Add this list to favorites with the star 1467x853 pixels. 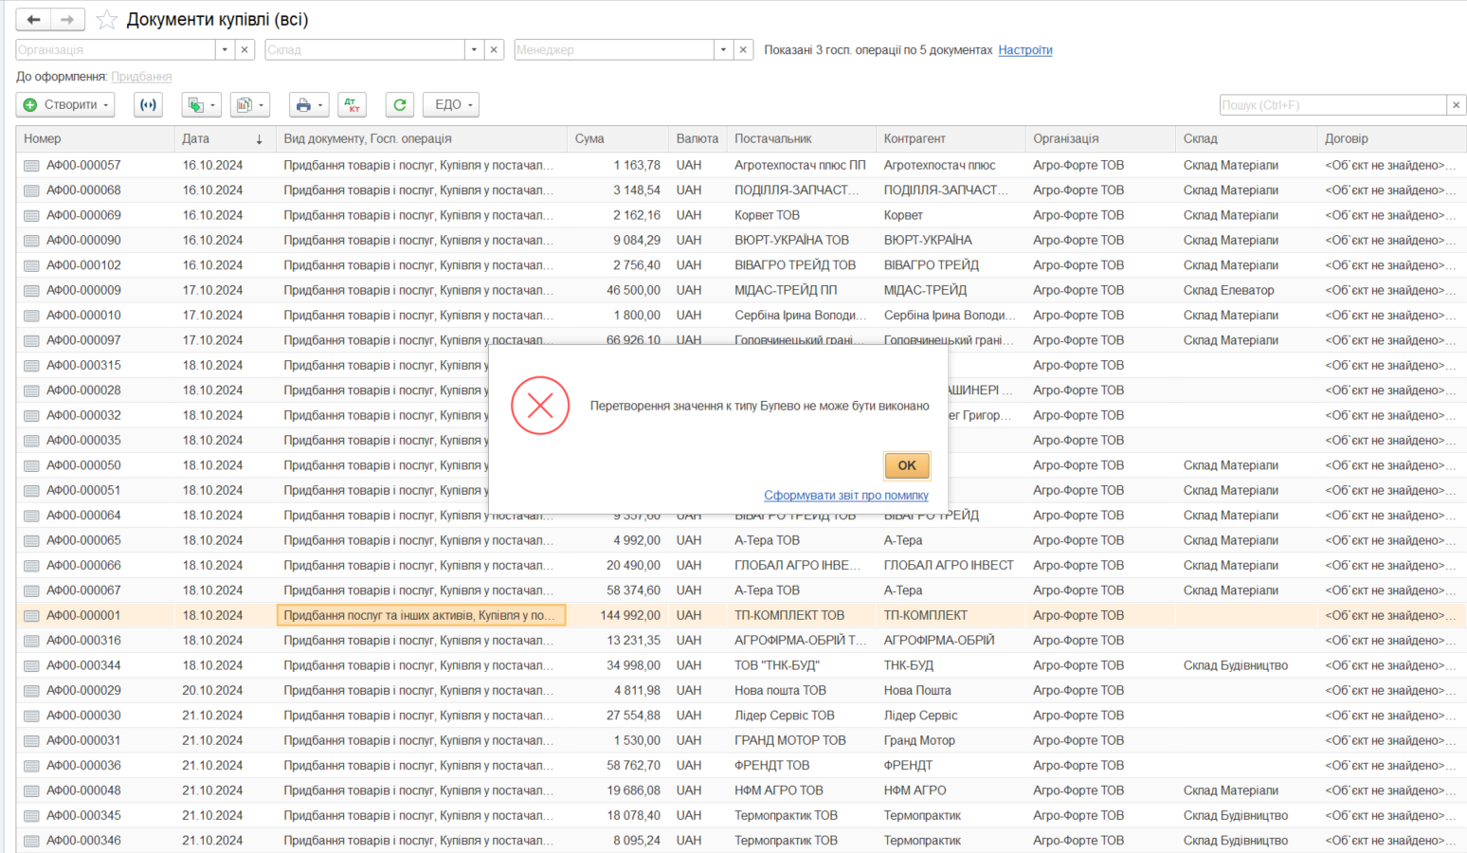coord(107,20)
